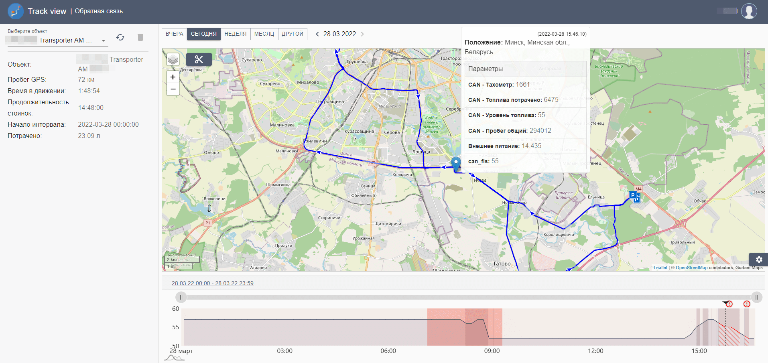Open map settings gear button
This screenshot has height=363, width=768.
click(x=759, y=260)
